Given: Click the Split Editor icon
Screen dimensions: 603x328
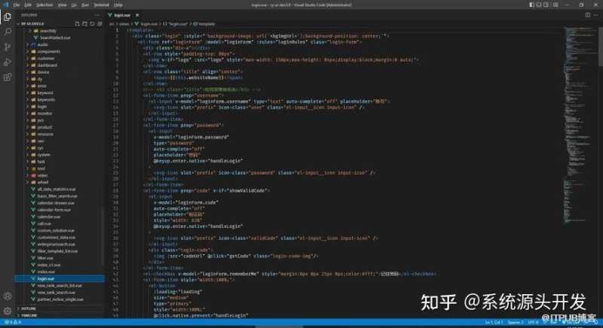Looking at the screenshot, I should coord(588,15).
